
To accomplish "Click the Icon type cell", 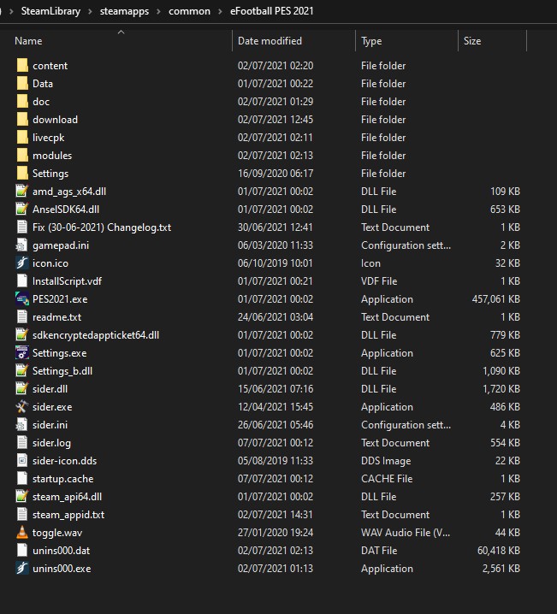I will click(x=370, y=263).
